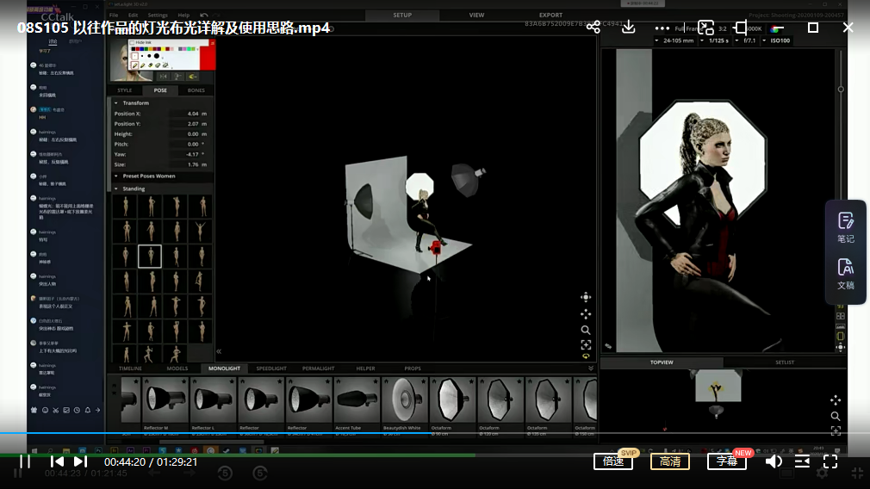Click the yellow arrow icon beside the model portrait
The image size is (870, 489).
click(x=193, y=77)
